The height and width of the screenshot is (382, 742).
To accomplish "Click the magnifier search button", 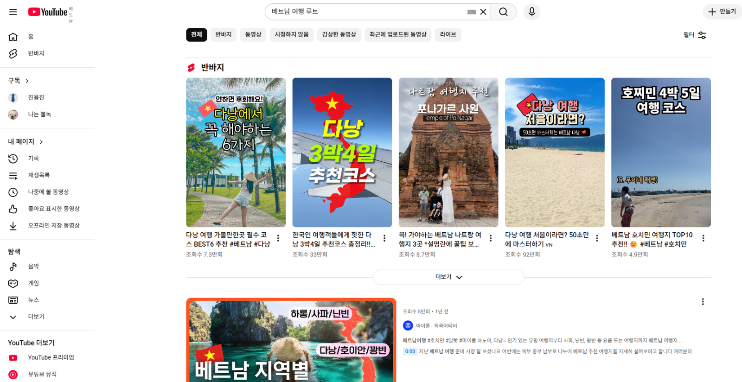I will (x=503, y=12).
